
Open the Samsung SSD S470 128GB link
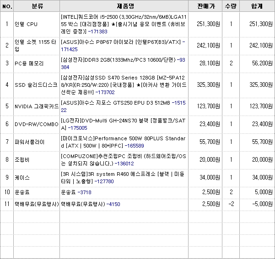pyautogui.click(x=124, y=85)
